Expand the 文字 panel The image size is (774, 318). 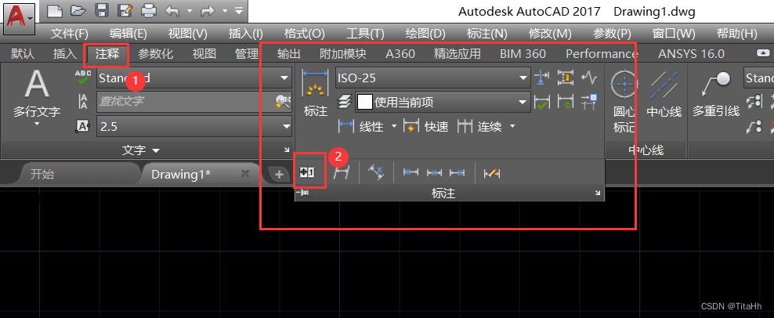tap(141, 150)
